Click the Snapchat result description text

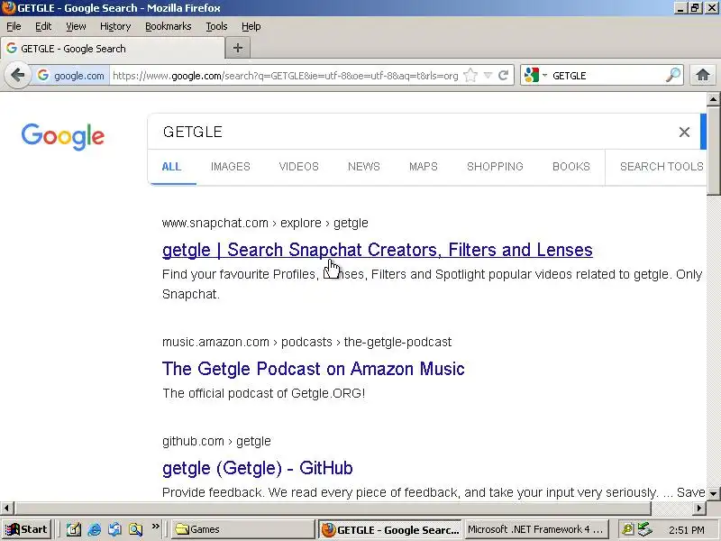pos(433,284)
